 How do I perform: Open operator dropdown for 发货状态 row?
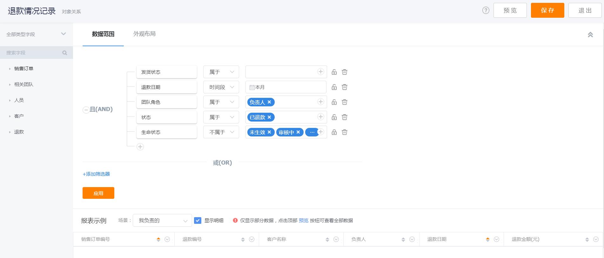(221, 72)
